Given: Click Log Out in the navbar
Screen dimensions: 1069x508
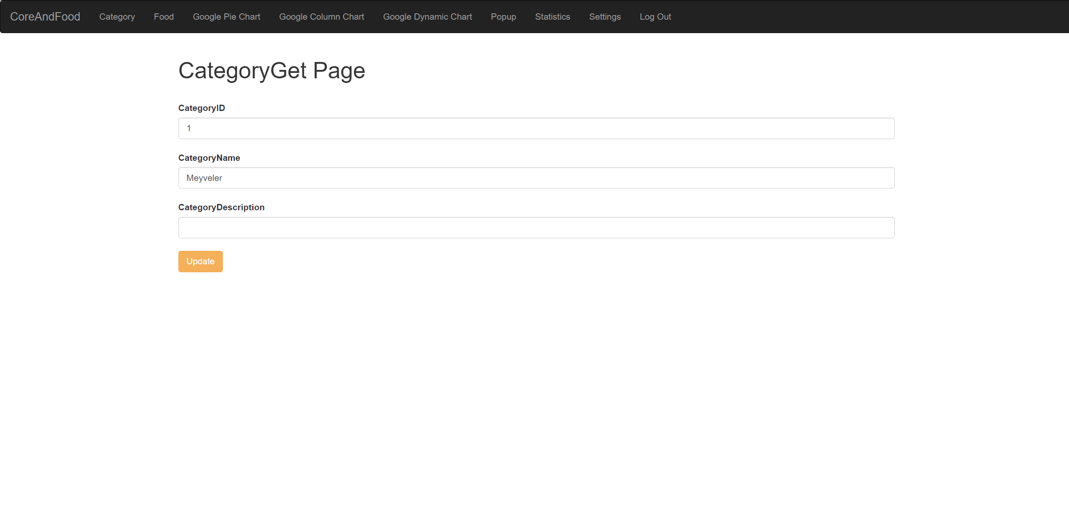Looking at the screenshot, I should pyautogui.click(x=655, y=16).
